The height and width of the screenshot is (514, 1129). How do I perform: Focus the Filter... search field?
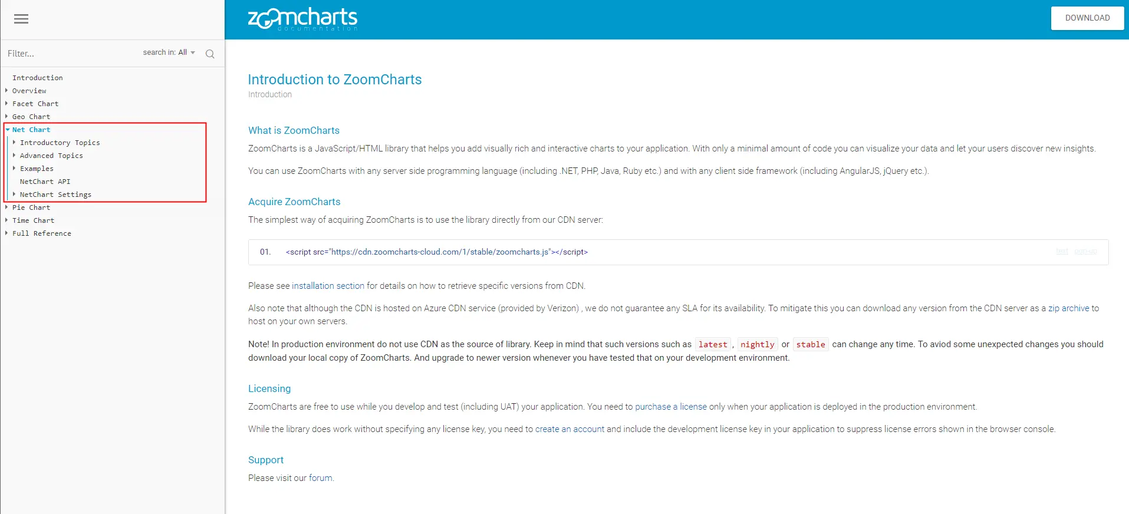point(71,54)
